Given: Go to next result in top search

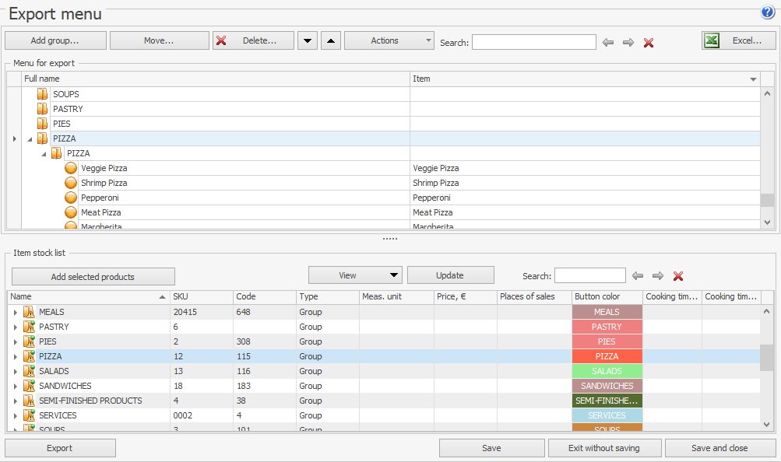Looking at the screenshot, I should (x=628, y=42).
